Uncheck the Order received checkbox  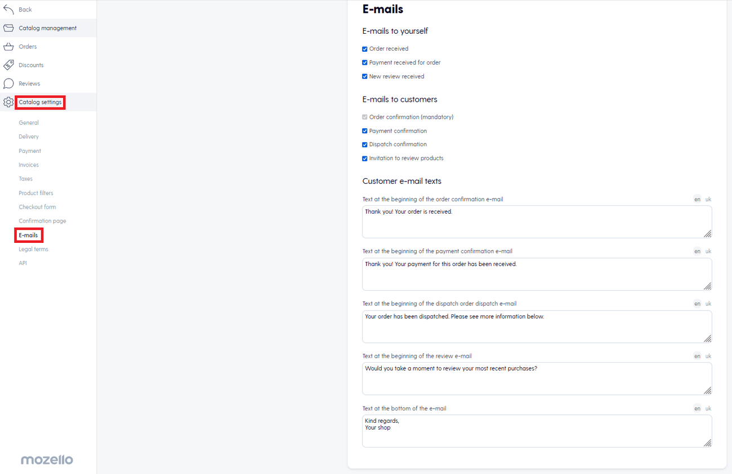[x=365, y=49]
